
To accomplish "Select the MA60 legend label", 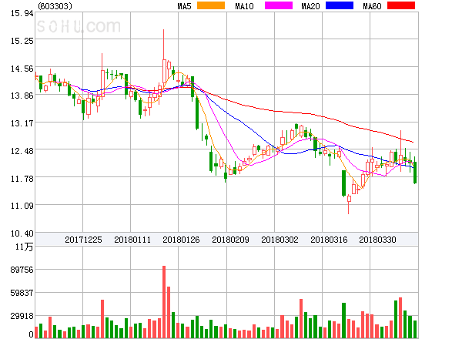I will click(x=372, y=6).
